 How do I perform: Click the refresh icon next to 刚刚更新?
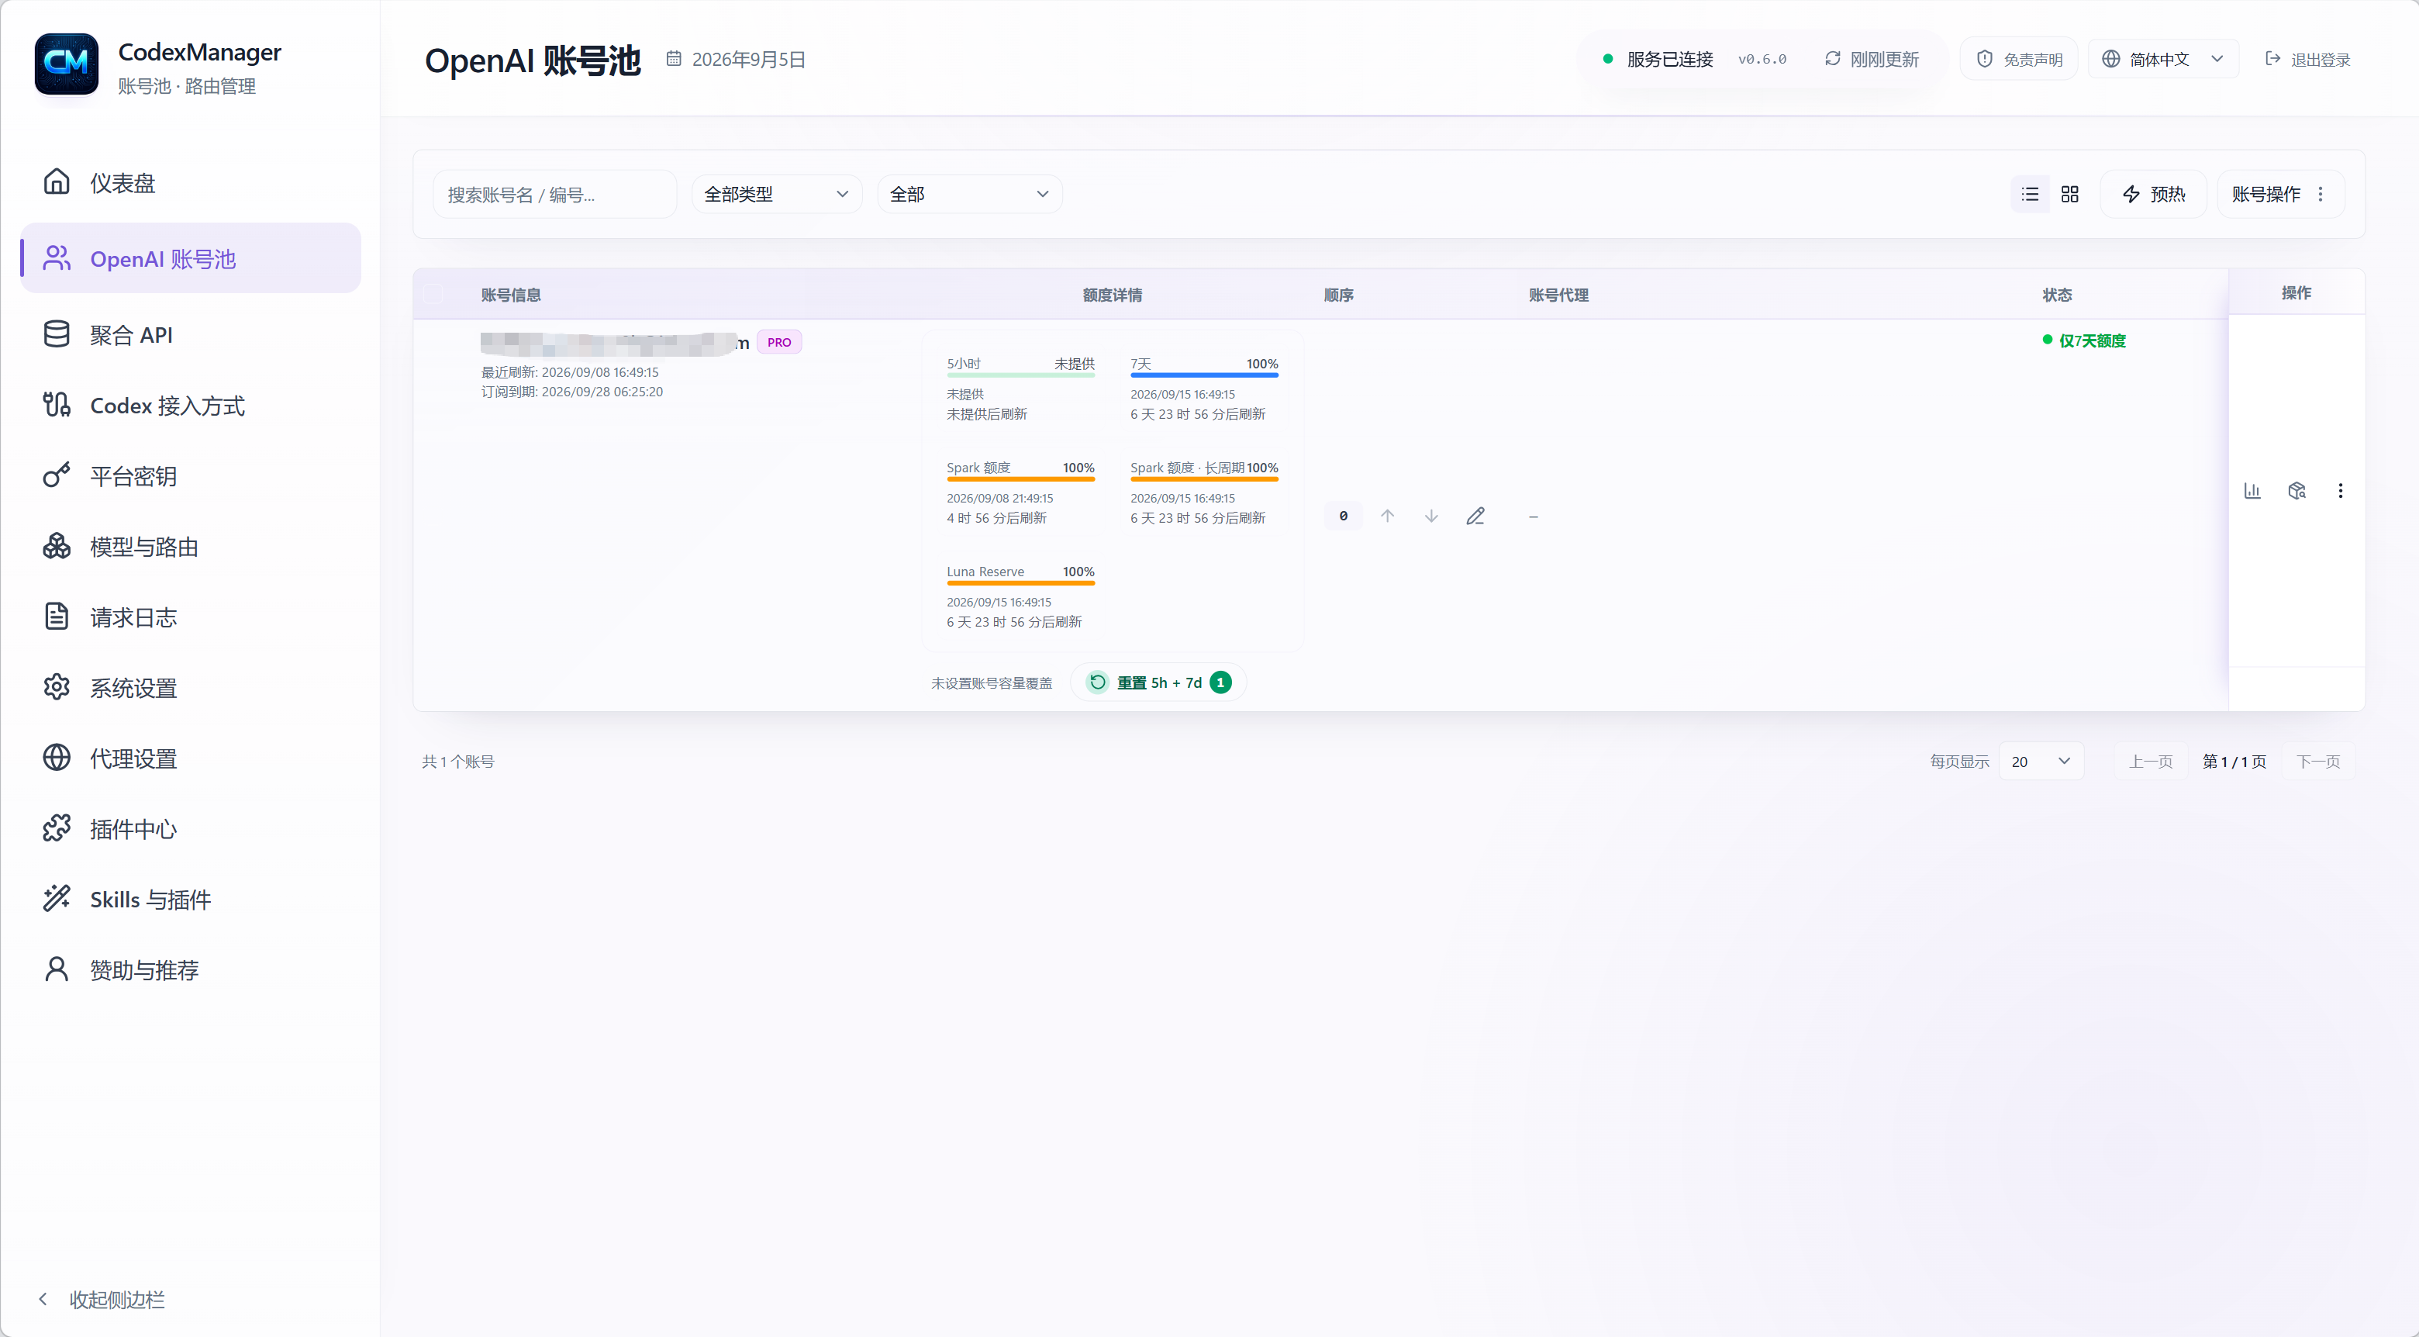click(1832, 58)
